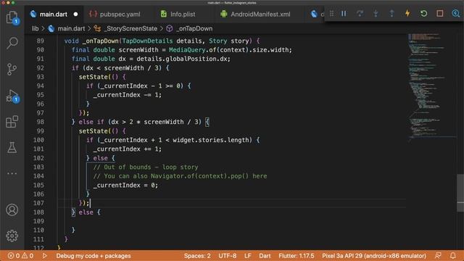Click the unsaved dot on main.dart tab
The width and height of the screenshot is (464, 261).
pyautogui.click(x=75, y=14)
